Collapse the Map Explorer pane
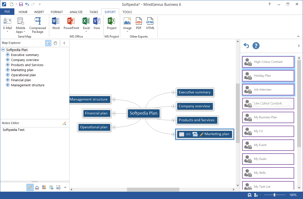Image resolution: width=303 pixels, height=199 pixels. (x=64, y=43)
